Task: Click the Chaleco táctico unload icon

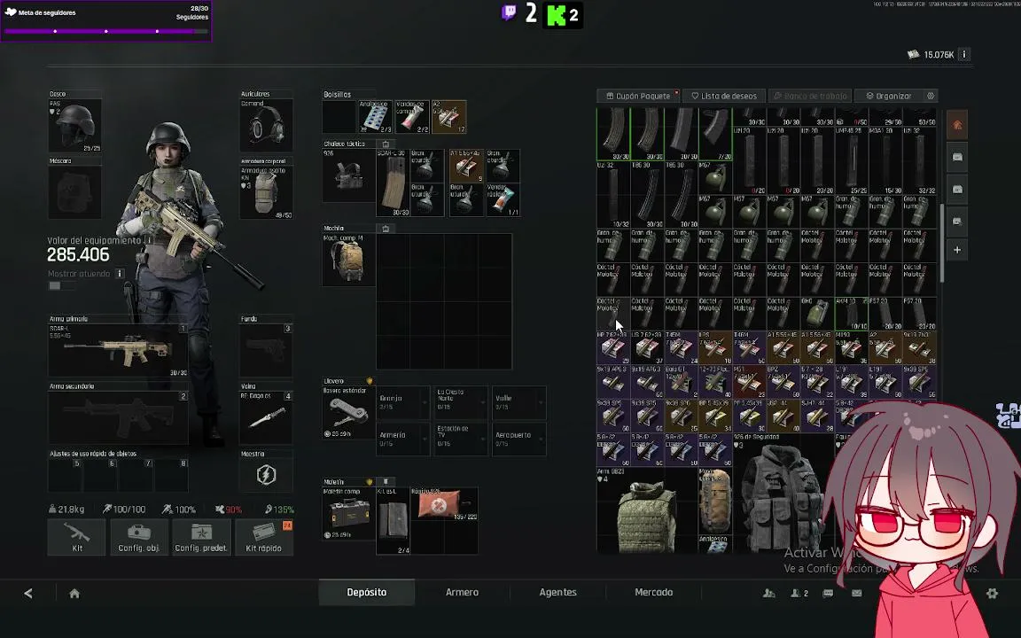Action: coord(386,144)
